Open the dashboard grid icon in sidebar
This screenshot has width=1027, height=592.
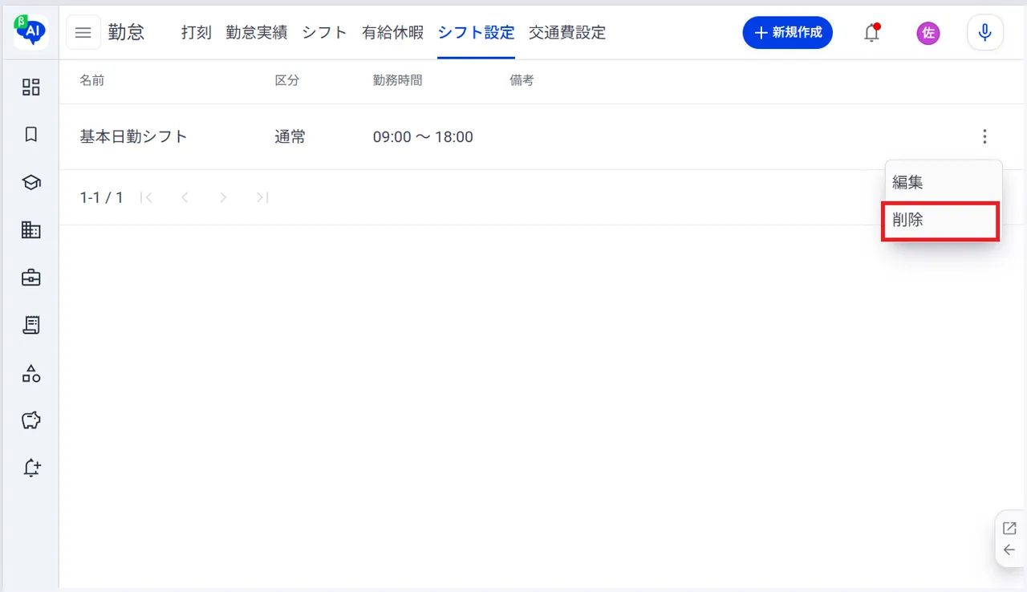[x=31, y=87]
